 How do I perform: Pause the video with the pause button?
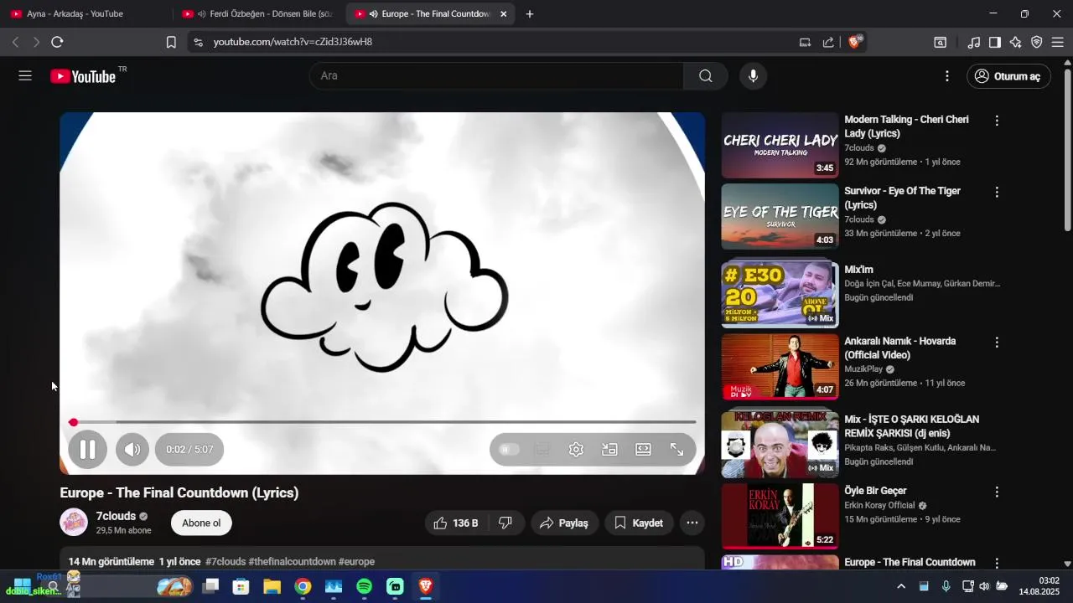87,449
